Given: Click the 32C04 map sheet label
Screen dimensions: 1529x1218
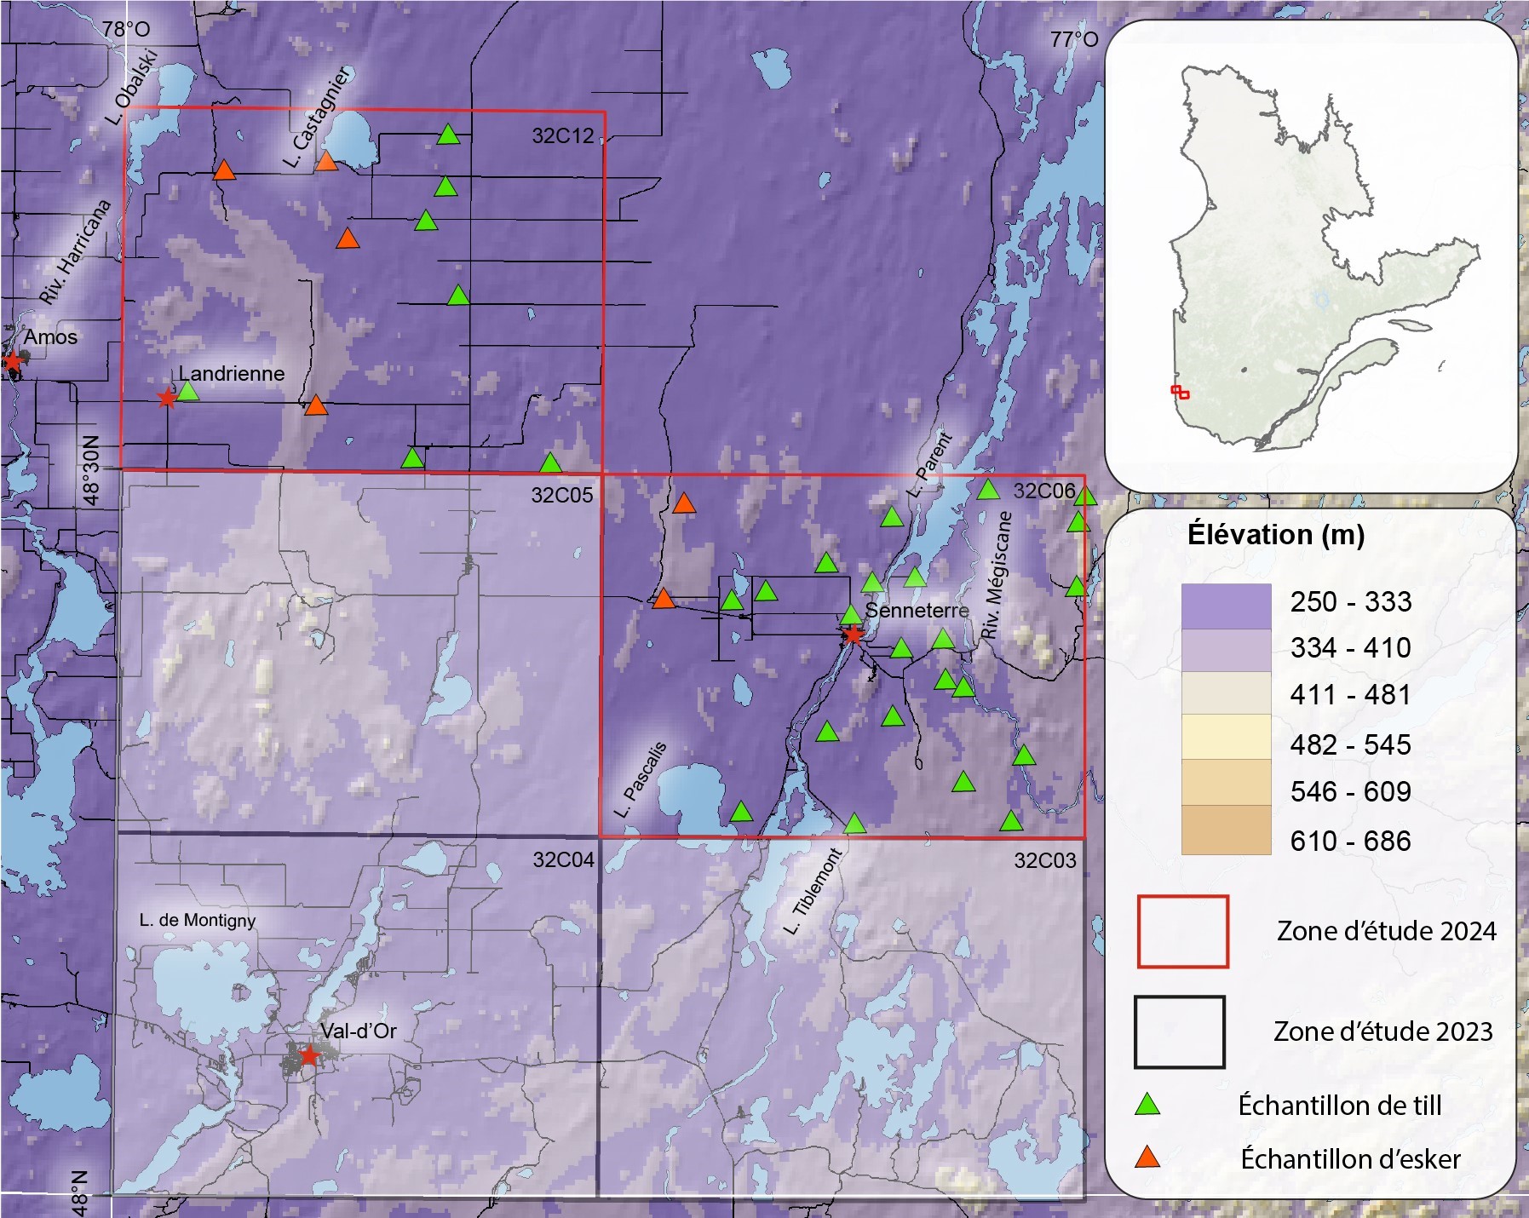Looking at the screenshot, I should coord(563,859).
